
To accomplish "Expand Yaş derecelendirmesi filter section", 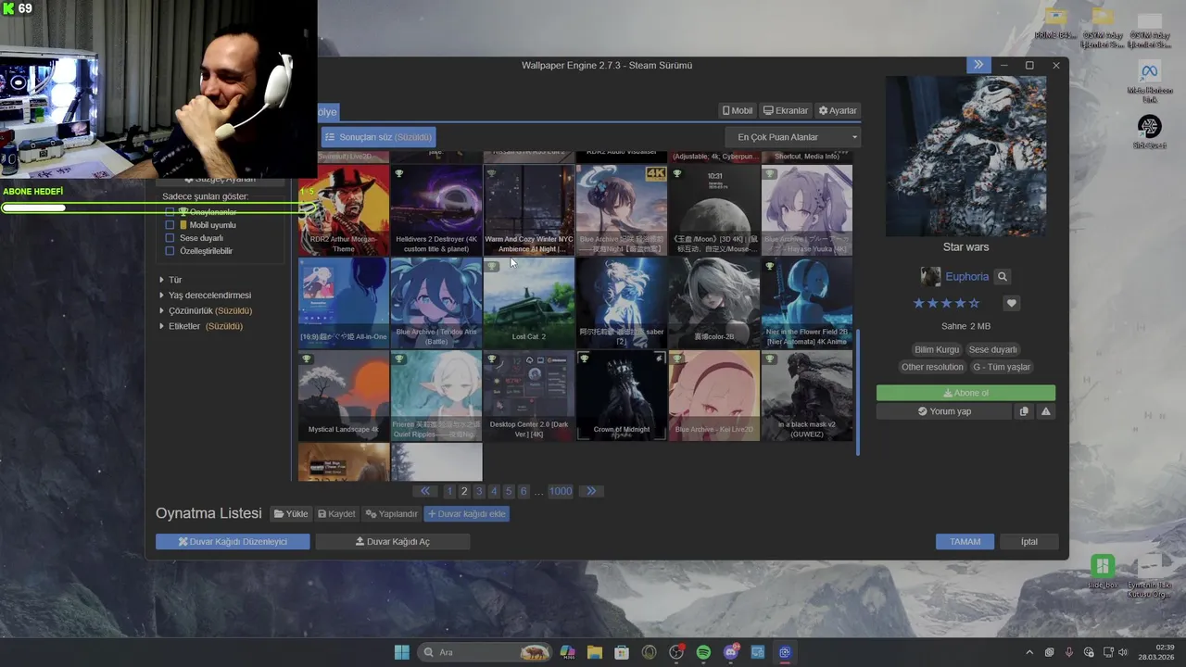I will pos(204,296).
